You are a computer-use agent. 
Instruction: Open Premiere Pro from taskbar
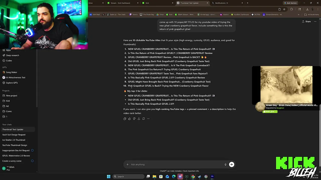212,176
